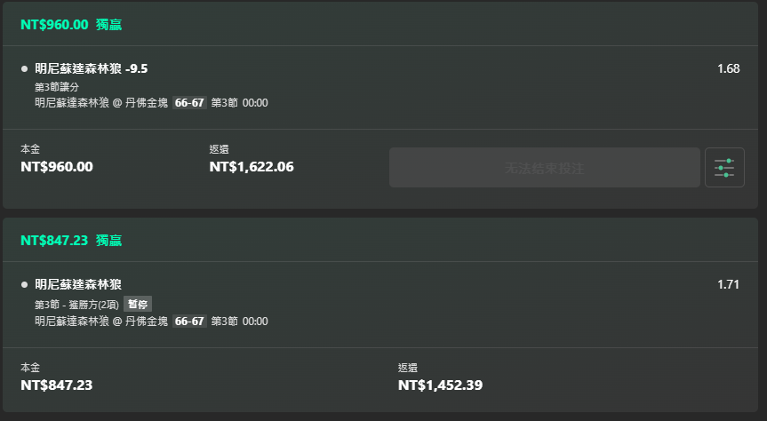
Task: Click the first bet 本金 NT$960.00 amount
Action: pos(57,167)
